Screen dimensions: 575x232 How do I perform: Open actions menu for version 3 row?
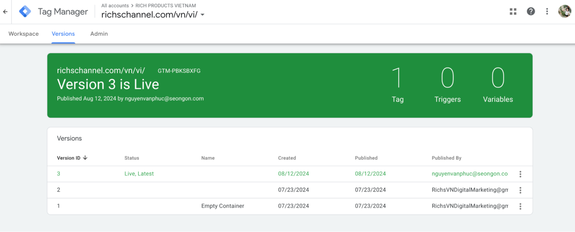pyautogui.click(x=520, y=174)
